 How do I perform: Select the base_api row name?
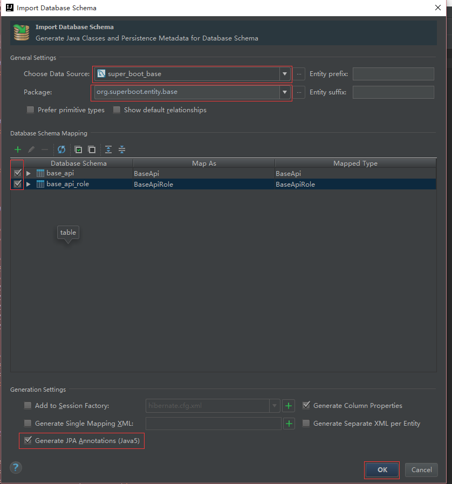(60, 173)
